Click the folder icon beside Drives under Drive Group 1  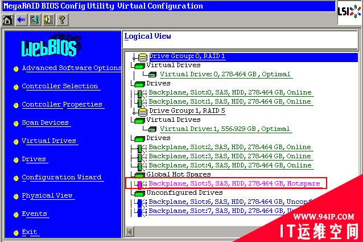tap(139, 139)
